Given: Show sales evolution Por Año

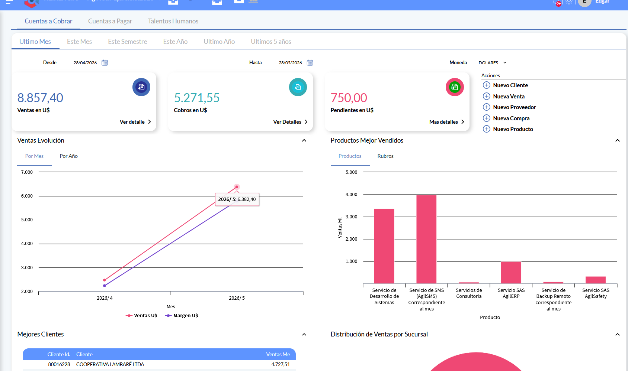Looking at the screenshot, I should point(69,156).
